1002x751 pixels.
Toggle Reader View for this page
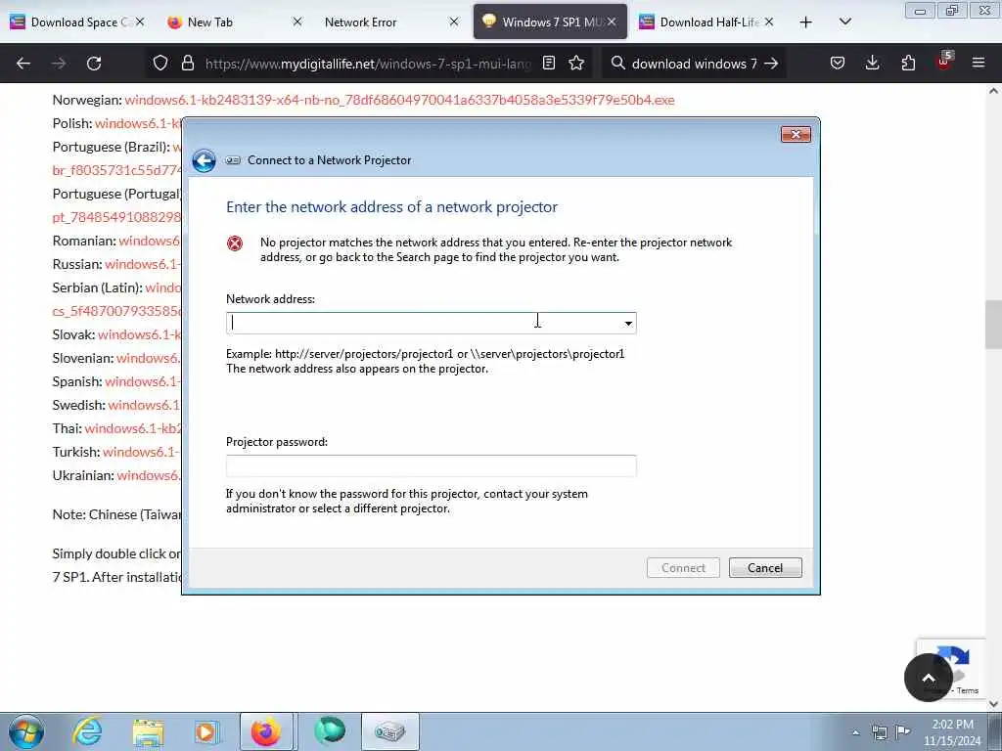[x=549, y=64]
